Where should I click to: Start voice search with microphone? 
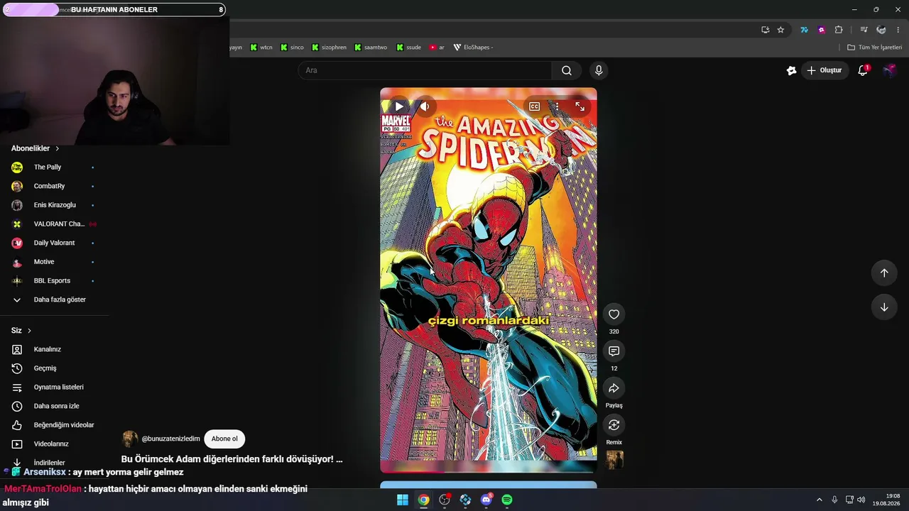pyautogui.click(x=599, y=70)
